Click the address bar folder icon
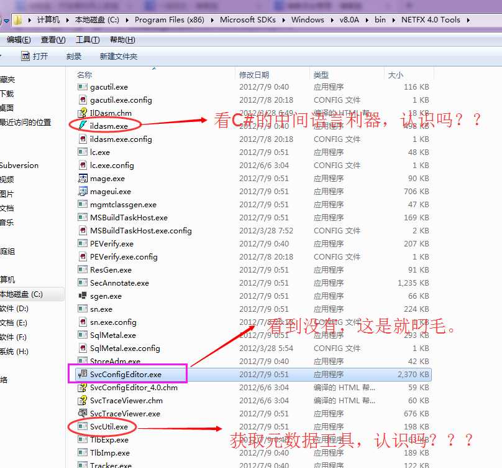Image resolution: width=502 pixels, height=468 pixels. coord(18,20)
